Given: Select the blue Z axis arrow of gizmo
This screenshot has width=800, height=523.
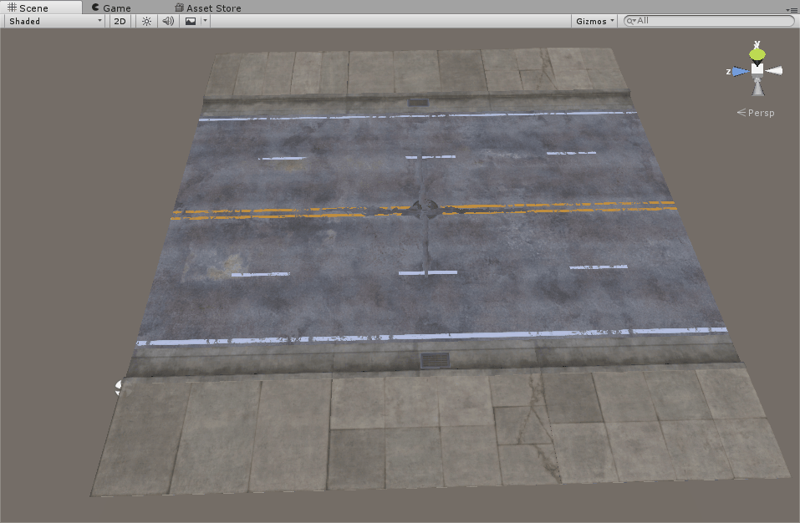Looking at the screenshot, I should (x=740, y=70).
